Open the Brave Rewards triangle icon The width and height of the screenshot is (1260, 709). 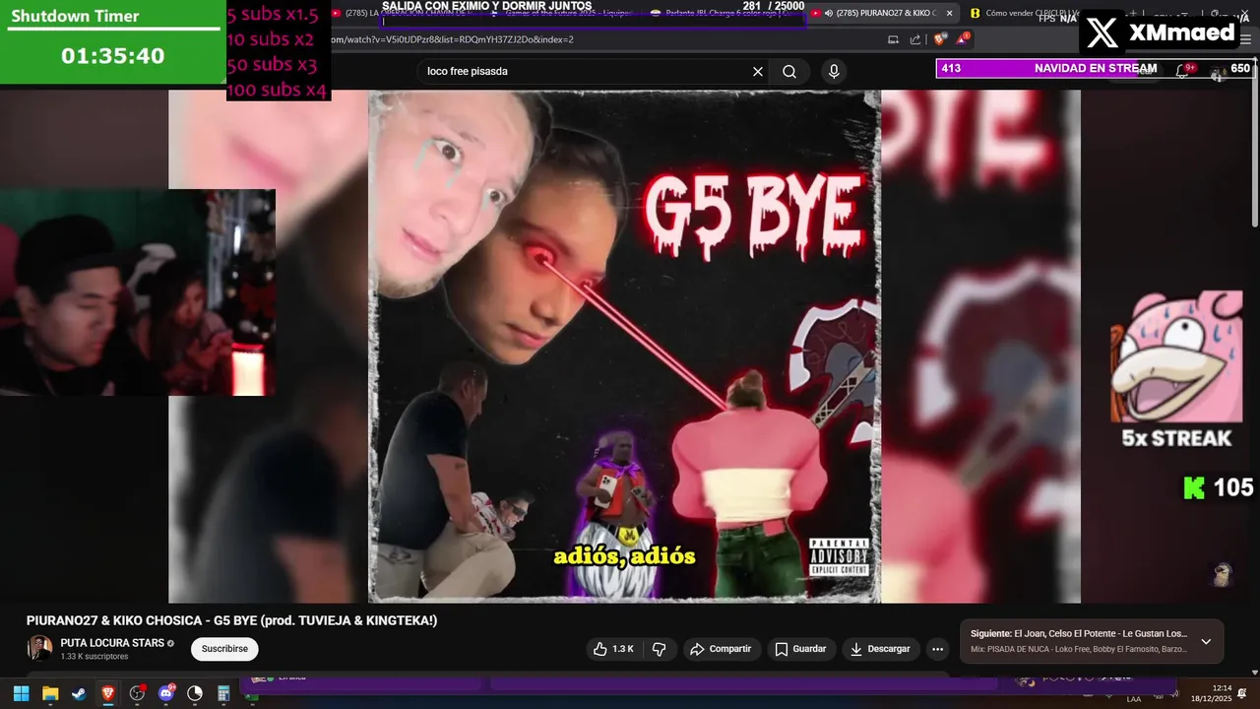point(963,39)
